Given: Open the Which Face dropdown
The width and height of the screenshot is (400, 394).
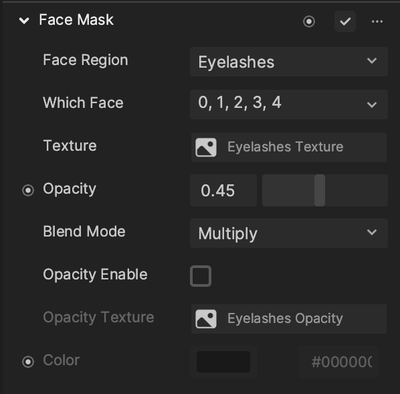Looking at the screenshot, I should (x=289, y=105).
